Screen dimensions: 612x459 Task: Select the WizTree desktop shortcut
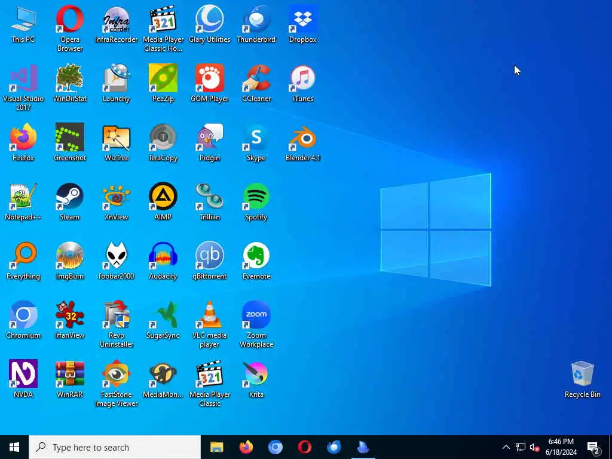tap(117, 142)
